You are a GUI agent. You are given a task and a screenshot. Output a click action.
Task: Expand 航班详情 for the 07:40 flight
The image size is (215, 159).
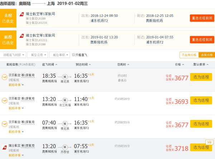pyautogui.click(x=16, y=131)
